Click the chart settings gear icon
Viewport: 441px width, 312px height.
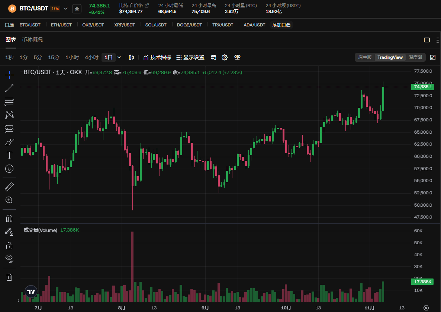pyautogui.click(x=225, y=57)
